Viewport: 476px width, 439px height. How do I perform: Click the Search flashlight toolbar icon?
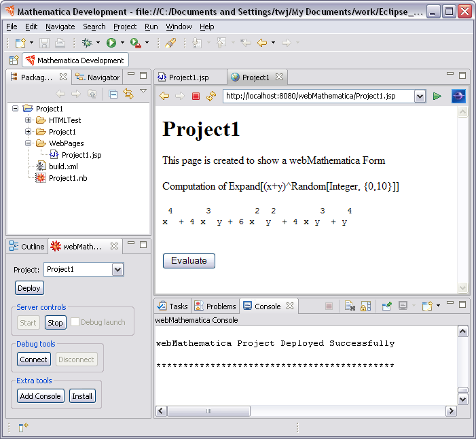pyautogui.click(x=170, y=43)
